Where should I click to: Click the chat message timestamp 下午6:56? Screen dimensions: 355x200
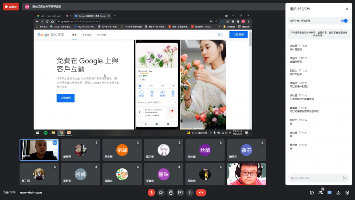(x=303, y=46)
